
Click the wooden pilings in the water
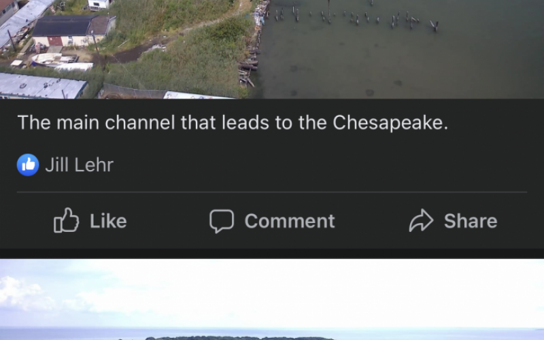click(356, 18)
